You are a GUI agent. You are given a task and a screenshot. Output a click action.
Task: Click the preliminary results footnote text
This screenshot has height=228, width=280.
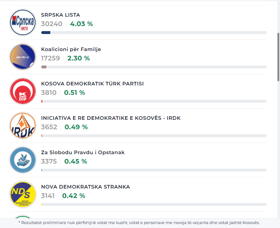point(140,223)
